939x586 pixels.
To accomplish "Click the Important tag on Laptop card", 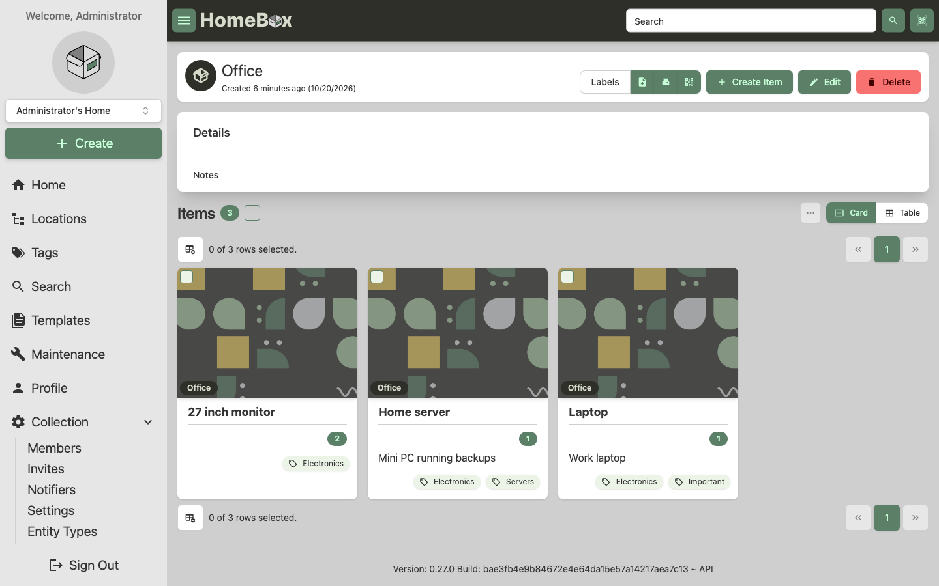I will [x=699, y=482].
